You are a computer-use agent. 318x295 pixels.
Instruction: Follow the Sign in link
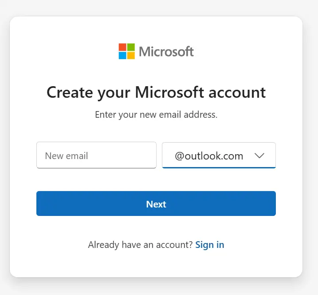pos(210,245)
